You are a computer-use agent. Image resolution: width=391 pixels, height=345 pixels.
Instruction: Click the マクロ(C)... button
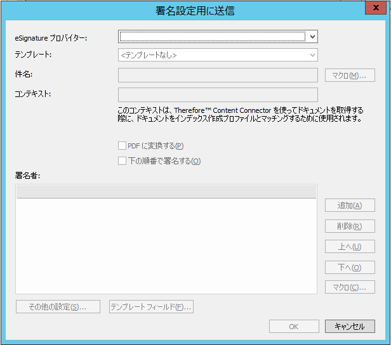coord(350,287)
